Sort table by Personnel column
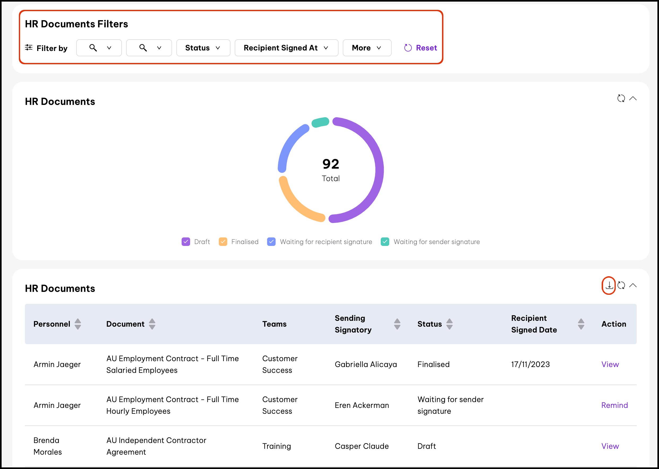The image size is (659, 469). [78, 324]
